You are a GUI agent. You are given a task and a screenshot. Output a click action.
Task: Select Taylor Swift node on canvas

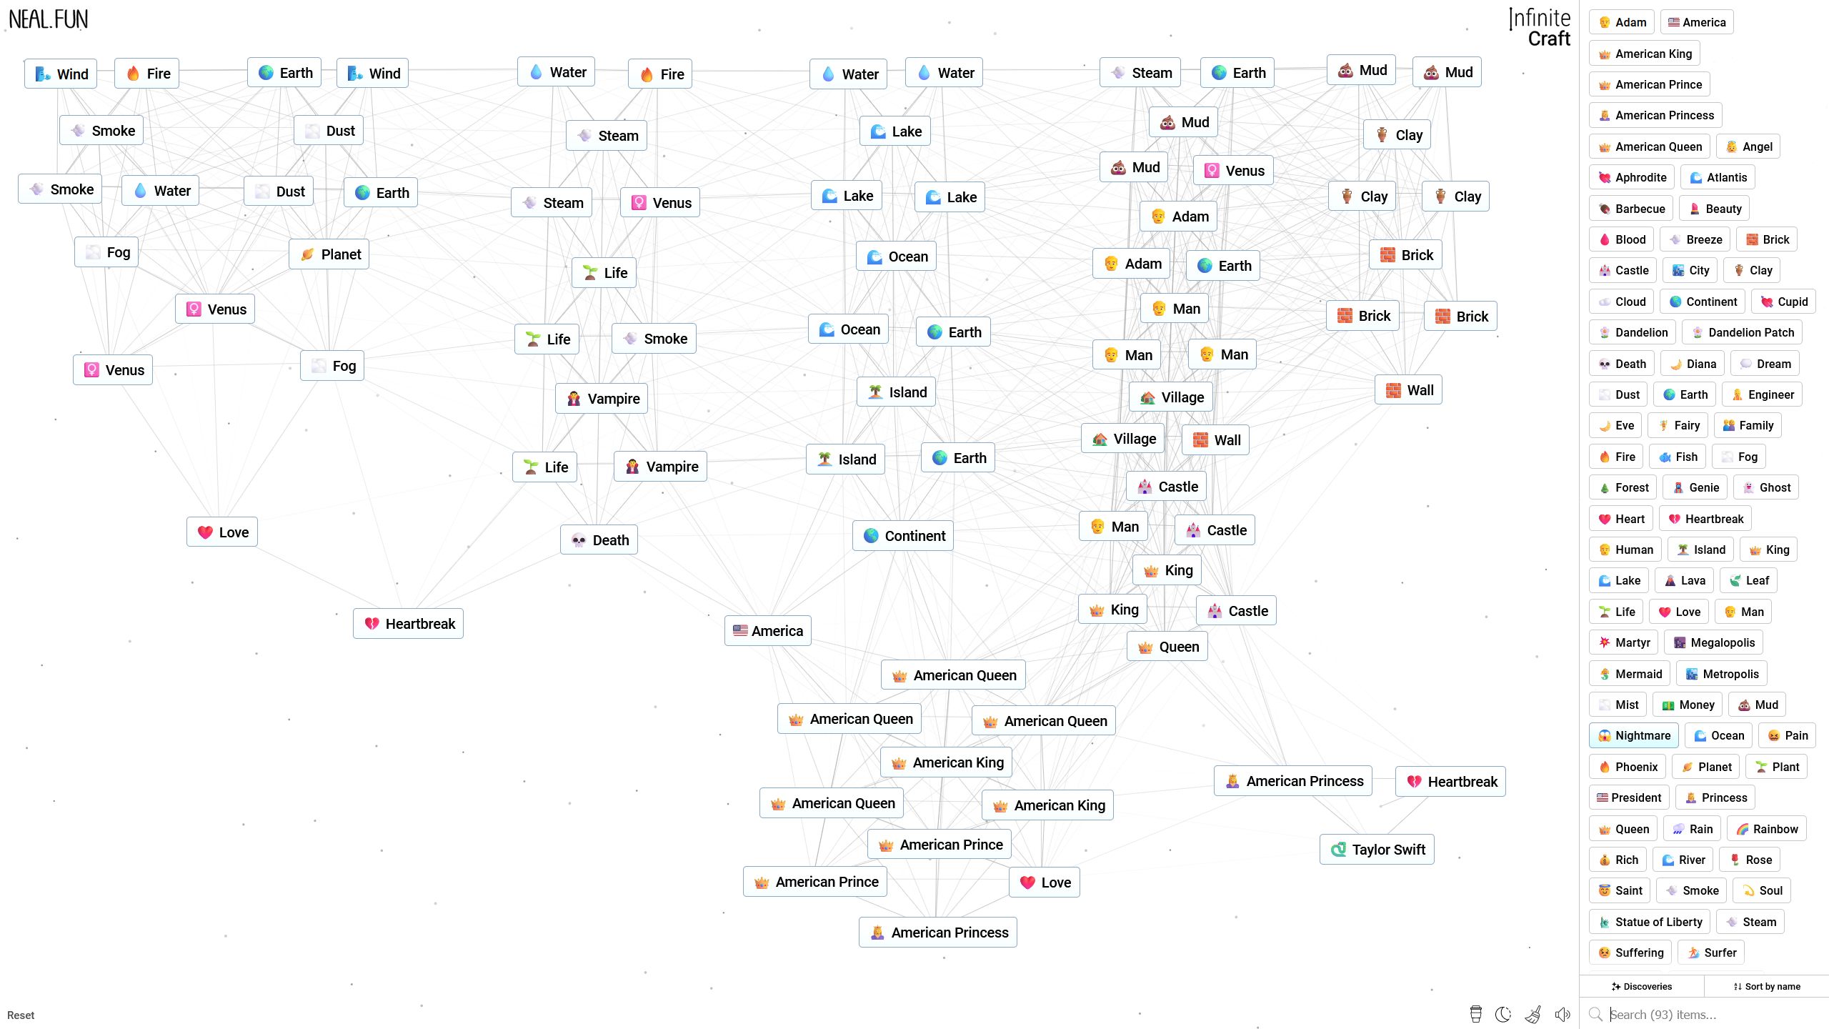coord(1377,848)
